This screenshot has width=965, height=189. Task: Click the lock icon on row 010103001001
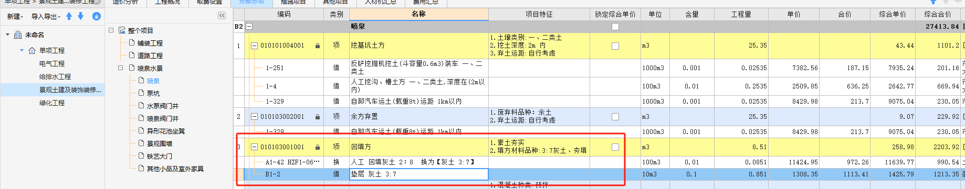click(x=318, y=147)
